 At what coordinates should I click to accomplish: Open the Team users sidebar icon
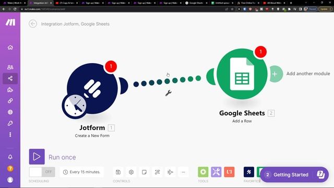point(10,67)
